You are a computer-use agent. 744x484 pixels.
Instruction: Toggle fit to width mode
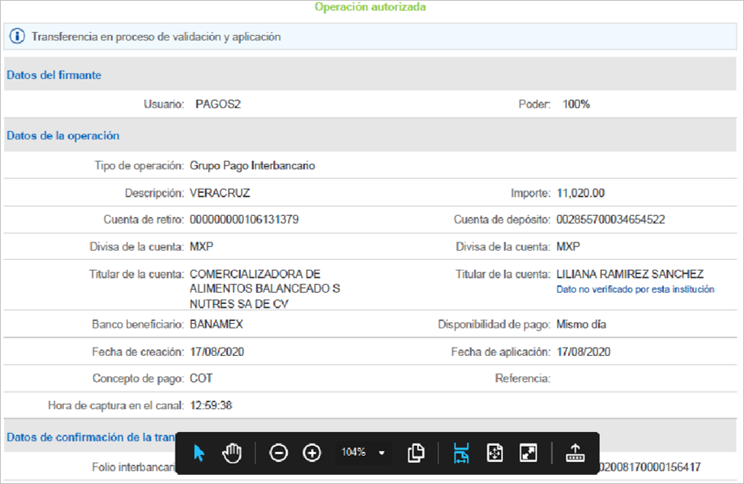point(461,453)
